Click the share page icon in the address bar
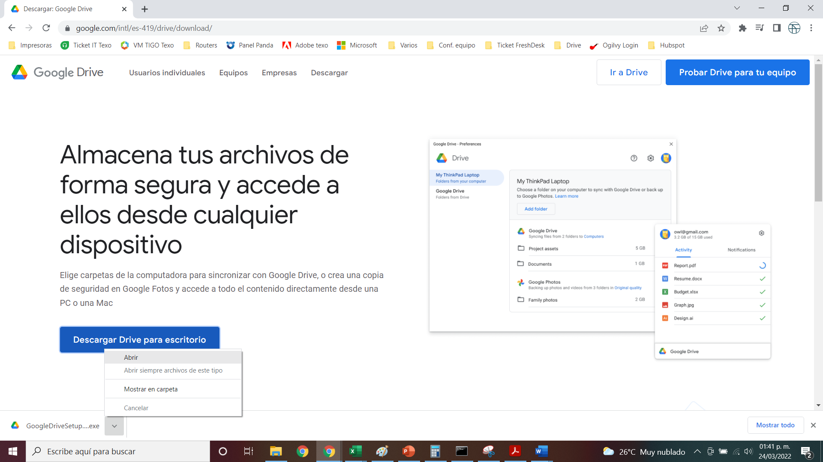The height and width of the screenshot is (462, 823). click(704, 28)
